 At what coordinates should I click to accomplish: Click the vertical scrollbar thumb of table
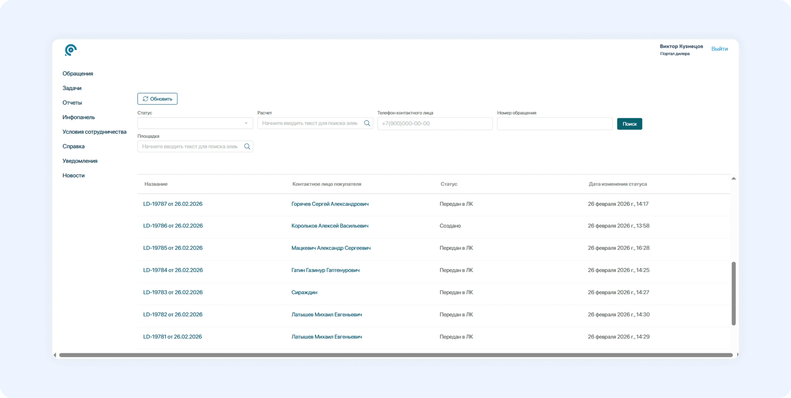[733, 293]
